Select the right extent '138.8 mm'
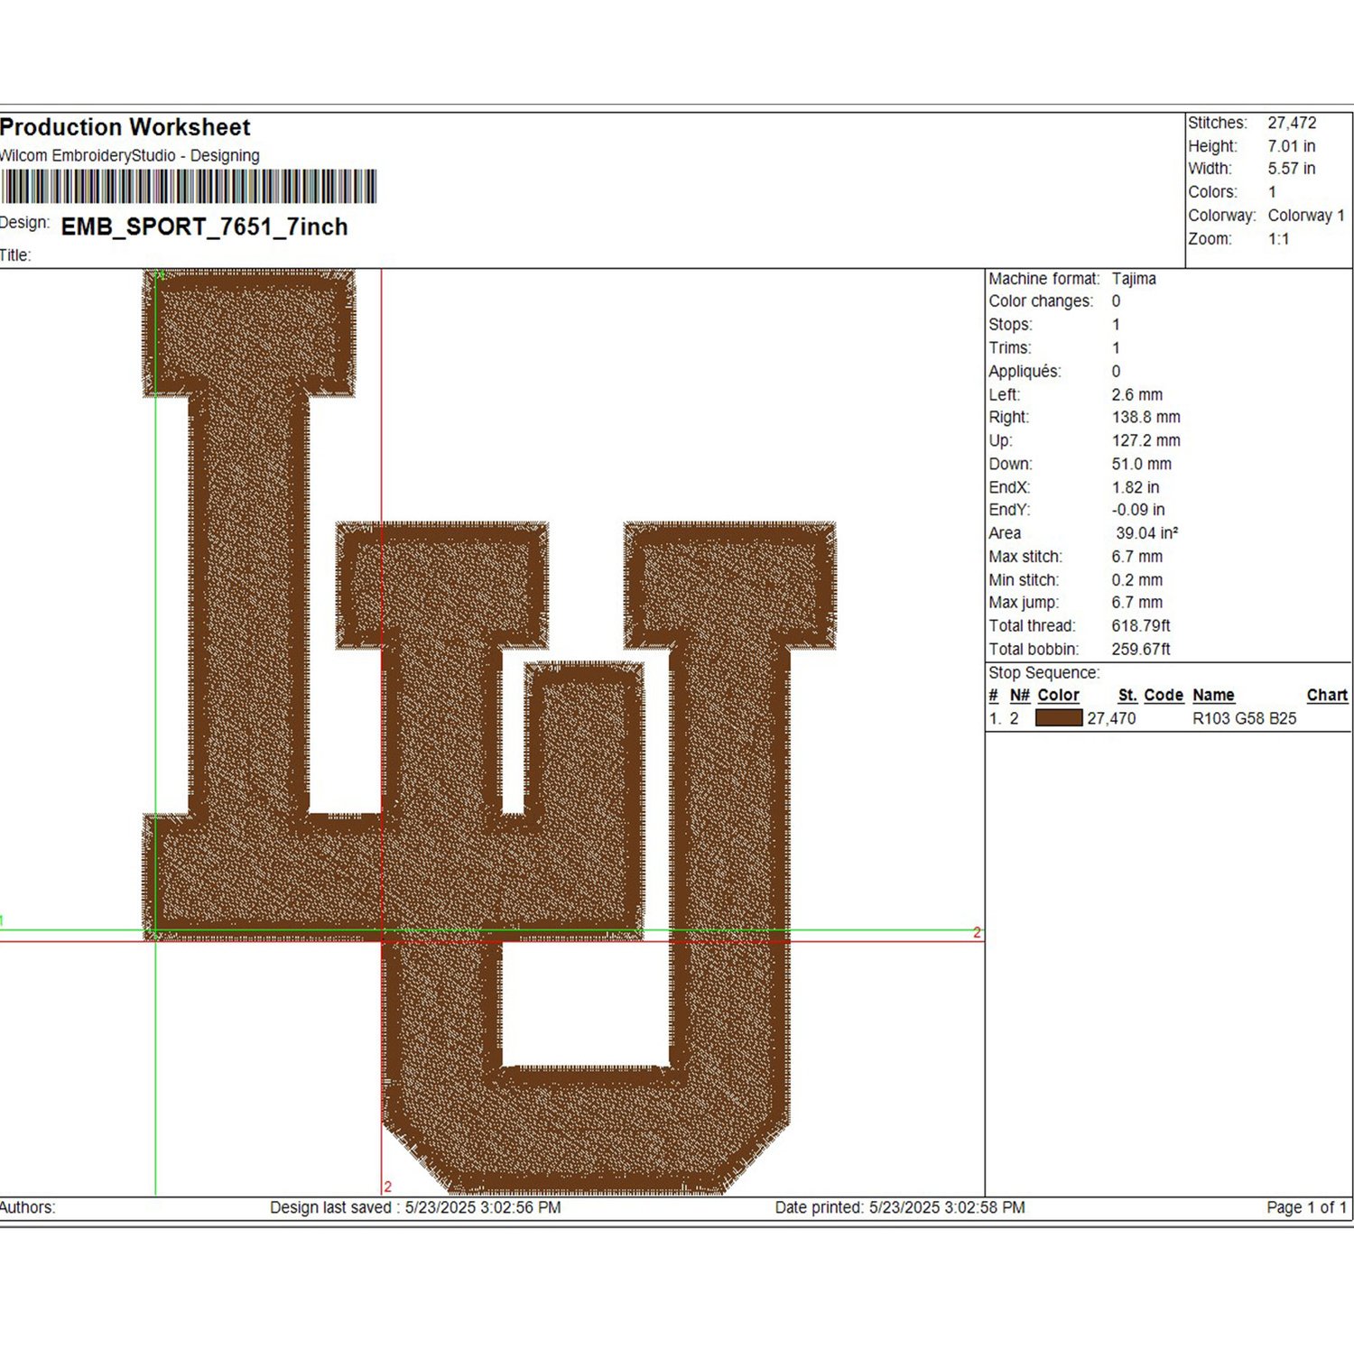Viewport: 1354px width, 1349px height. (1146, 418)
